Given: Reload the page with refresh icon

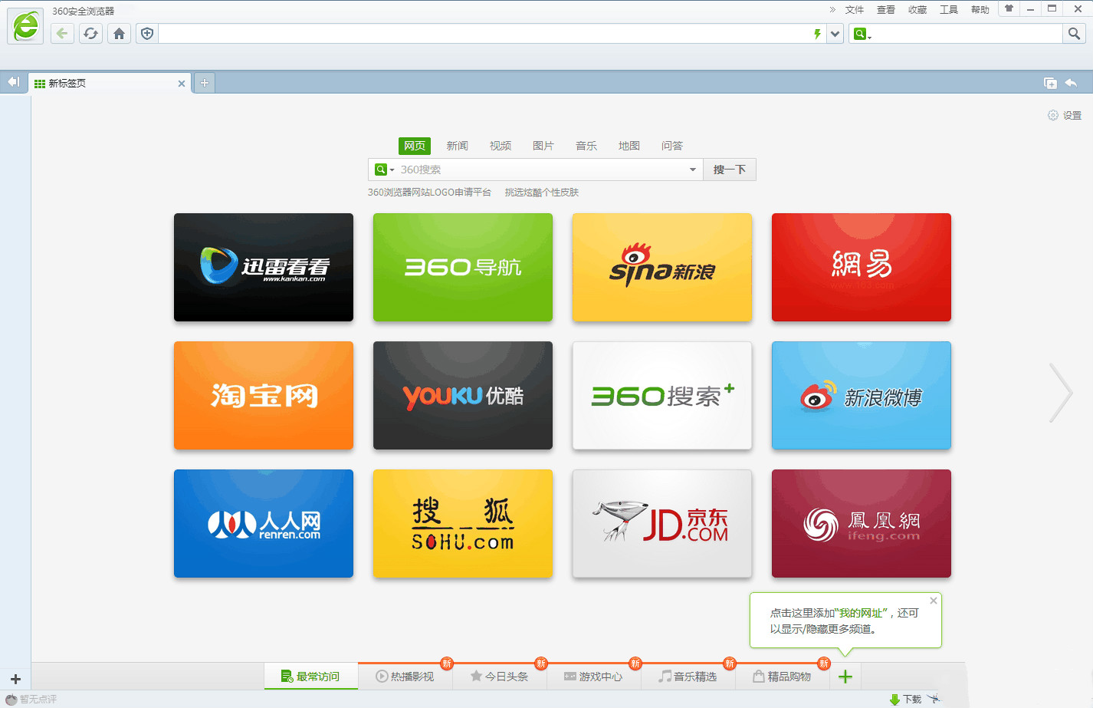Looking at the screenshot, I should point(90,34).
